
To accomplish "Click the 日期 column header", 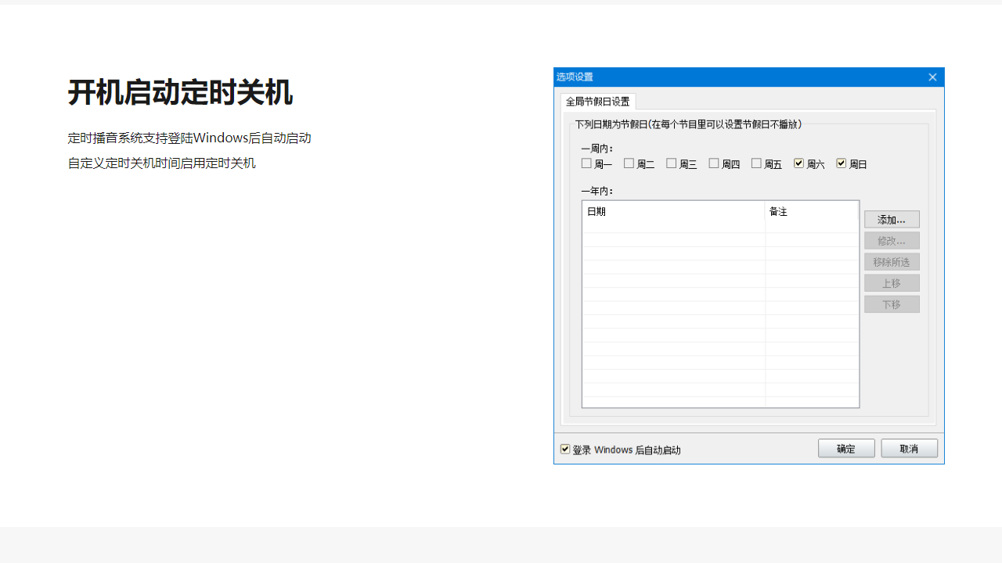I will pyautogui.click(x=672, y=211).
